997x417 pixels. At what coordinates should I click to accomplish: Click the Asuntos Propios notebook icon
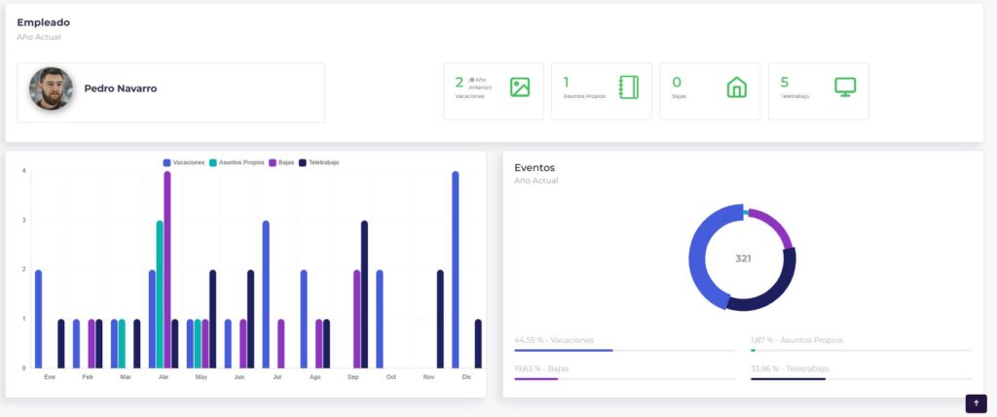click(628, 87)
